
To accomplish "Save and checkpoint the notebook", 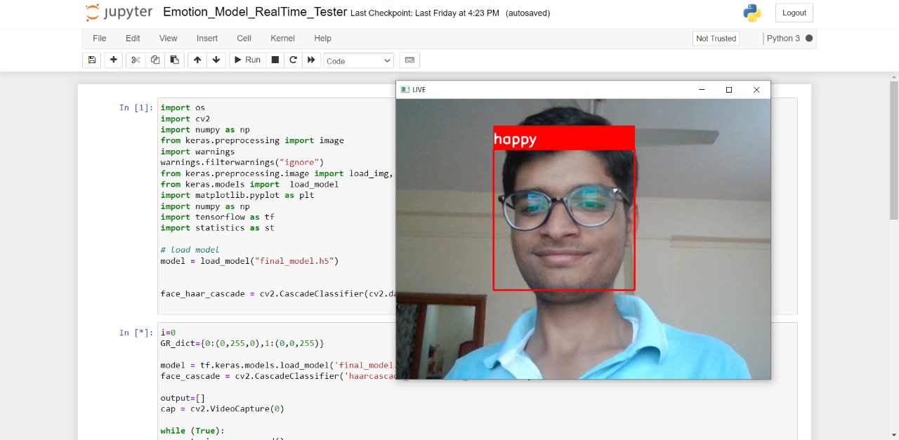I will click(x=92, y=60).
